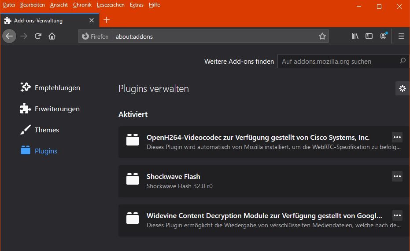Open options menu for OpenH264 plugin
Image resolution: width=410 pixels, height=251 pixels.
pyautogui.click(x=397, y=137)
